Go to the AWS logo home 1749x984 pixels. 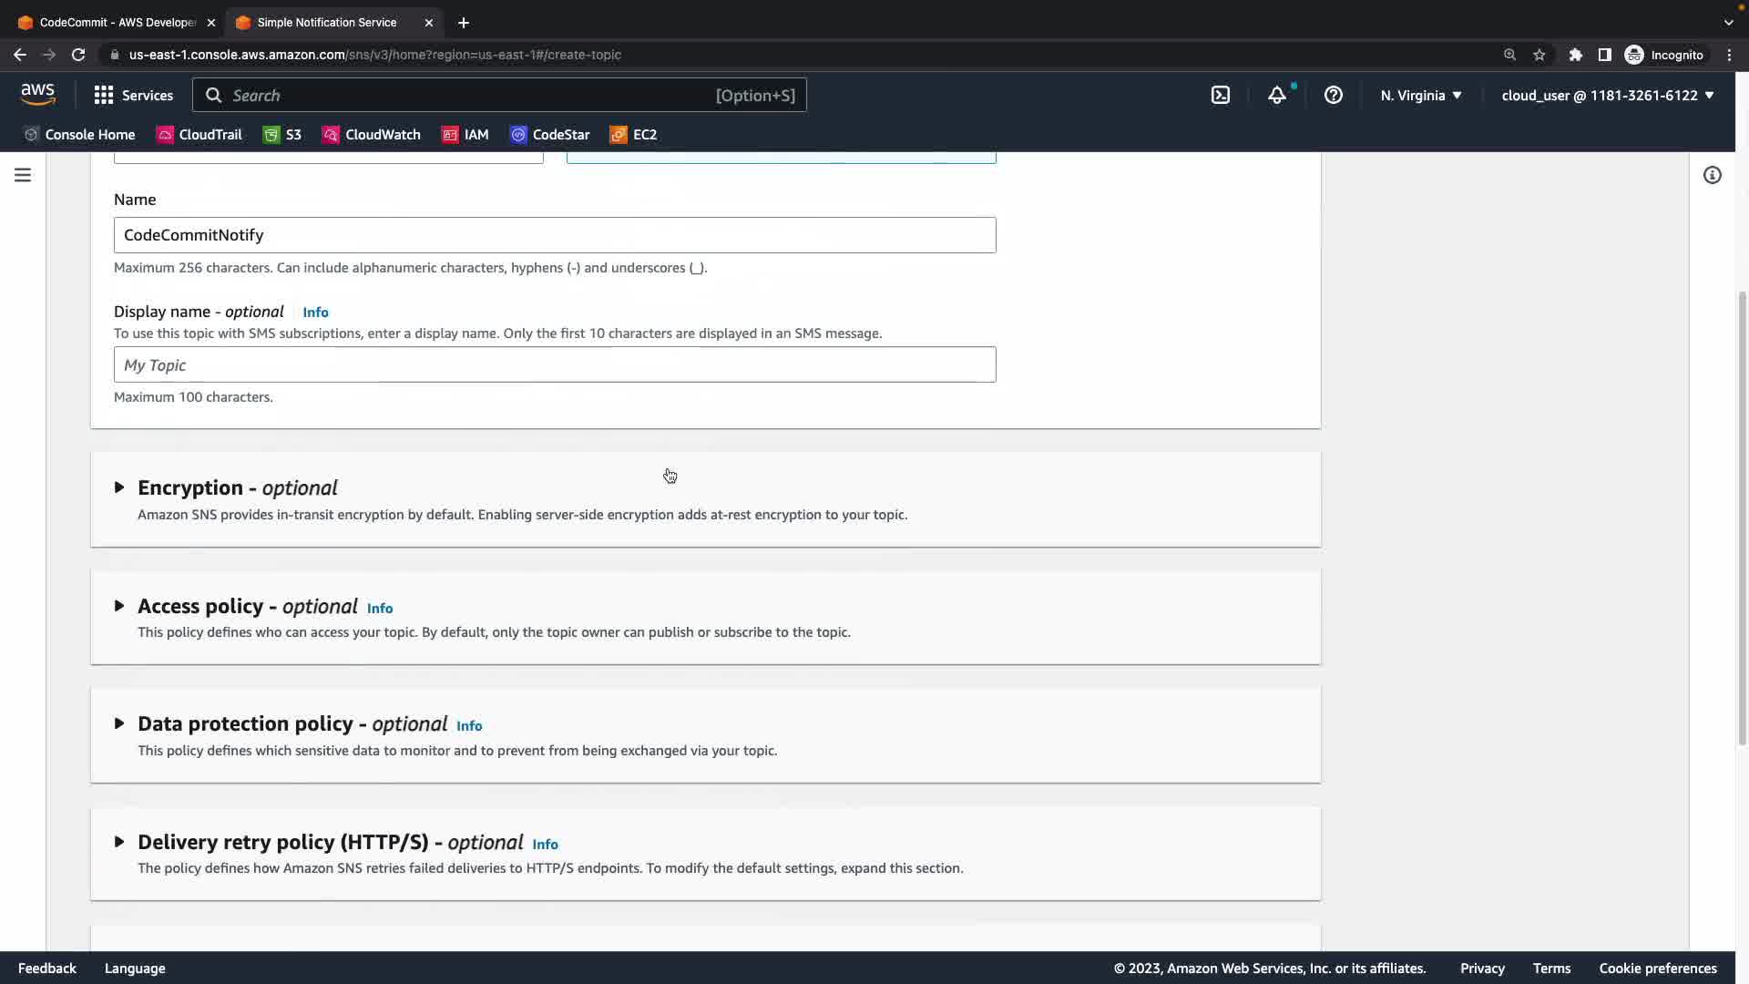(x=38, y=95)
